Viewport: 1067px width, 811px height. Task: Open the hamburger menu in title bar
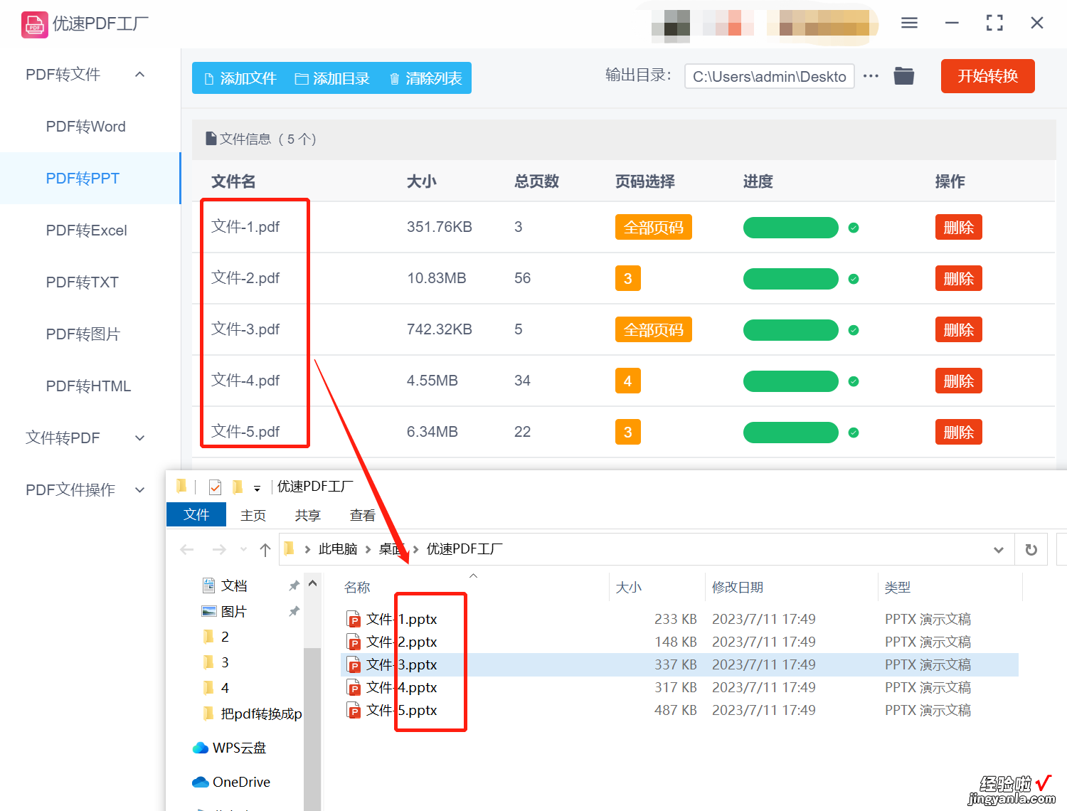(x=909, y=23)
